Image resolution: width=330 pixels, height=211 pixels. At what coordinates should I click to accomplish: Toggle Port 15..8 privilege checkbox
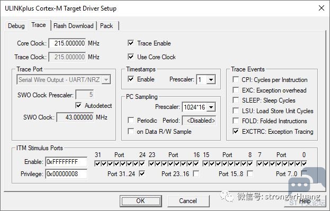[250, 173]
